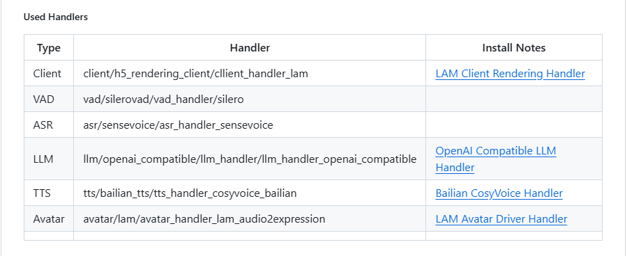Open the LAM Client Rendering Handler link
The image size is (627, 256).
click(x=510, y=74)
